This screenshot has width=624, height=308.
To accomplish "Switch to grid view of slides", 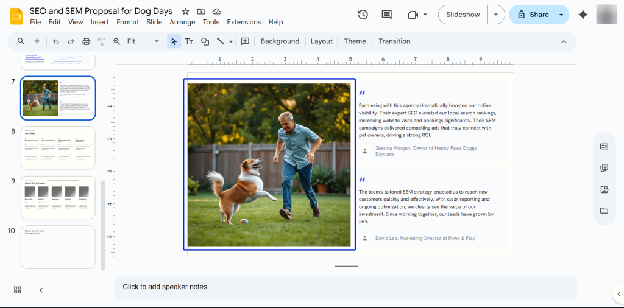I will (18, 290).
